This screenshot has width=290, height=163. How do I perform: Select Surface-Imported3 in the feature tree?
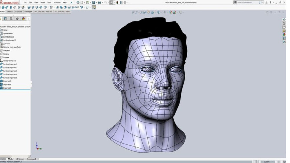[x=10, y=71]
